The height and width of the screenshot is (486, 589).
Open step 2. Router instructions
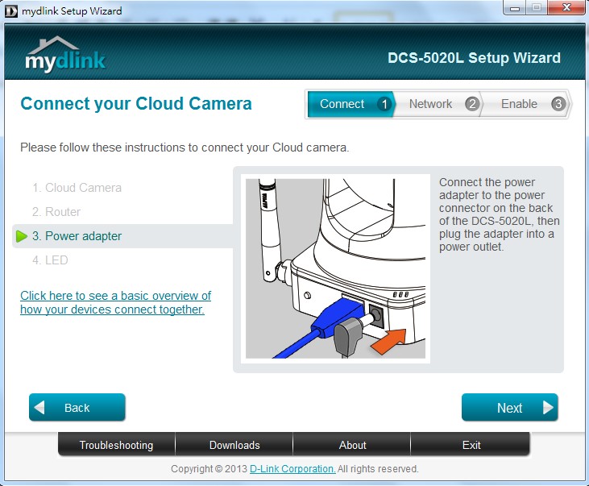(56, 212)
